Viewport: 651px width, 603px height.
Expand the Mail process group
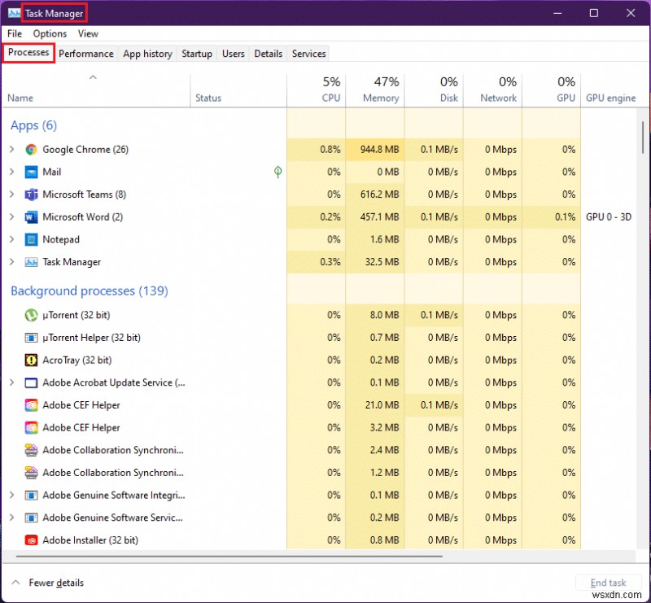(x=12, y=172)
